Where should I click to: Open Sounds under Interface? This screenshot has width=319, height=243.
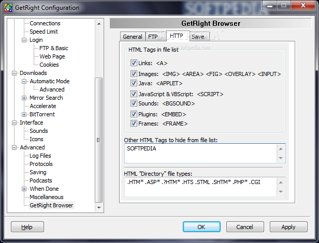coord(39,131)
